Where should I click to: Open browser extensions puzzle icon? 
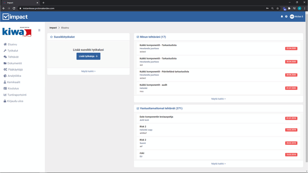[x=289, y=8]
